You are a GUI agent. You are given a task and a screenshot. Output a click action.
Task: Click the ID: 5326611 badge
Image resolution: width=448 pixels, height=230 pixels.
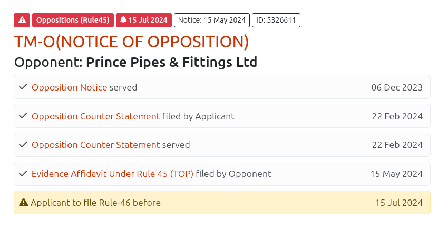click(x=276, y=20)
